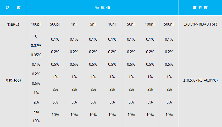Select the 标称值 column header
This screenshot has width=222, height=127.
[103, 8]
